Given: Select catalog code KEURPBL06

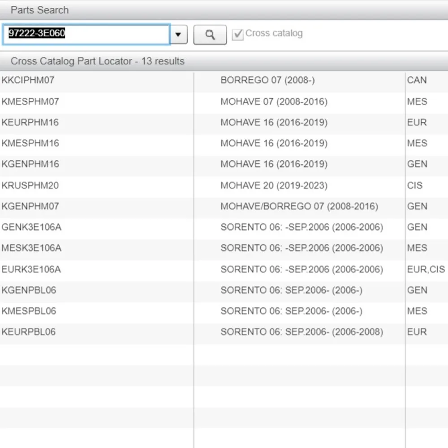Looking at the screenshot, I should (28, 332).
